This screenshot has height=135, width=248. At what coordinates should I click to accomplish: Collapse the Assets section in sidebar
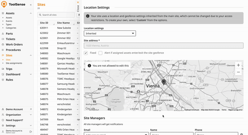click(31, 13)
